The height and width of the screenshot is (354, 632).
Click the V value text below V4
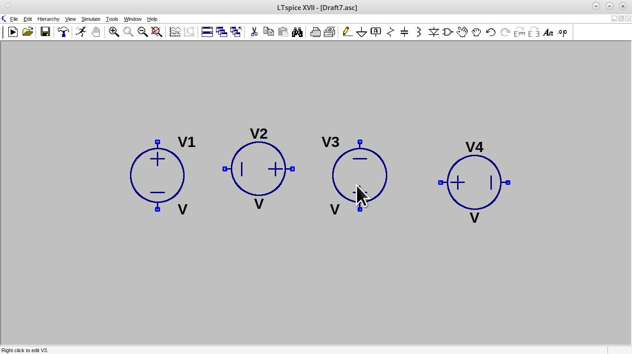pyautogui.click(x=474, y=218)
